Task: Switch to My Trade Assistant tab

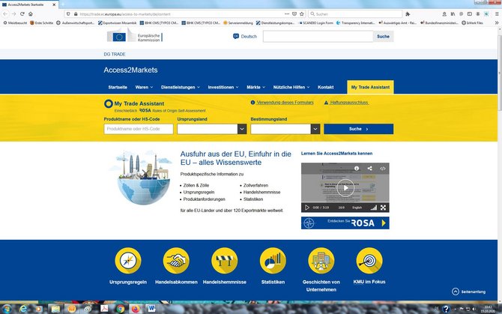Action: click(369, 87)
